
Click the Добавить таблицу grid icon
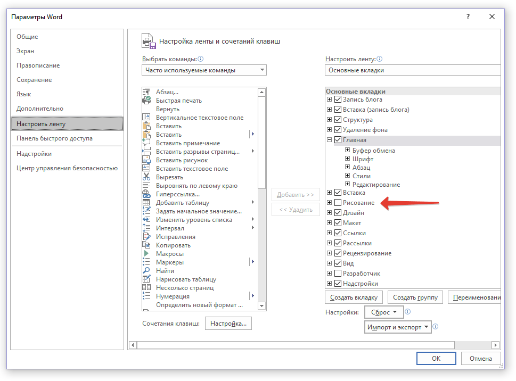(146, 203)
